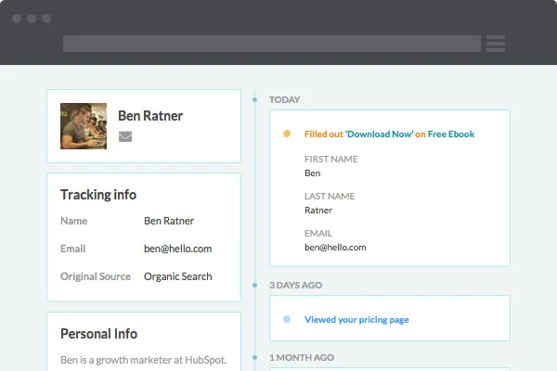This screenshot has height=371, width=557.
Task: Jump to the 1 MONTH AGO timeline label
Action: point(303,357)
